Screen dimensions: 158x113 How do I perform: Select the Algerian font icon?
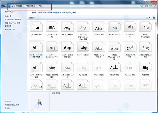point(130,67)
